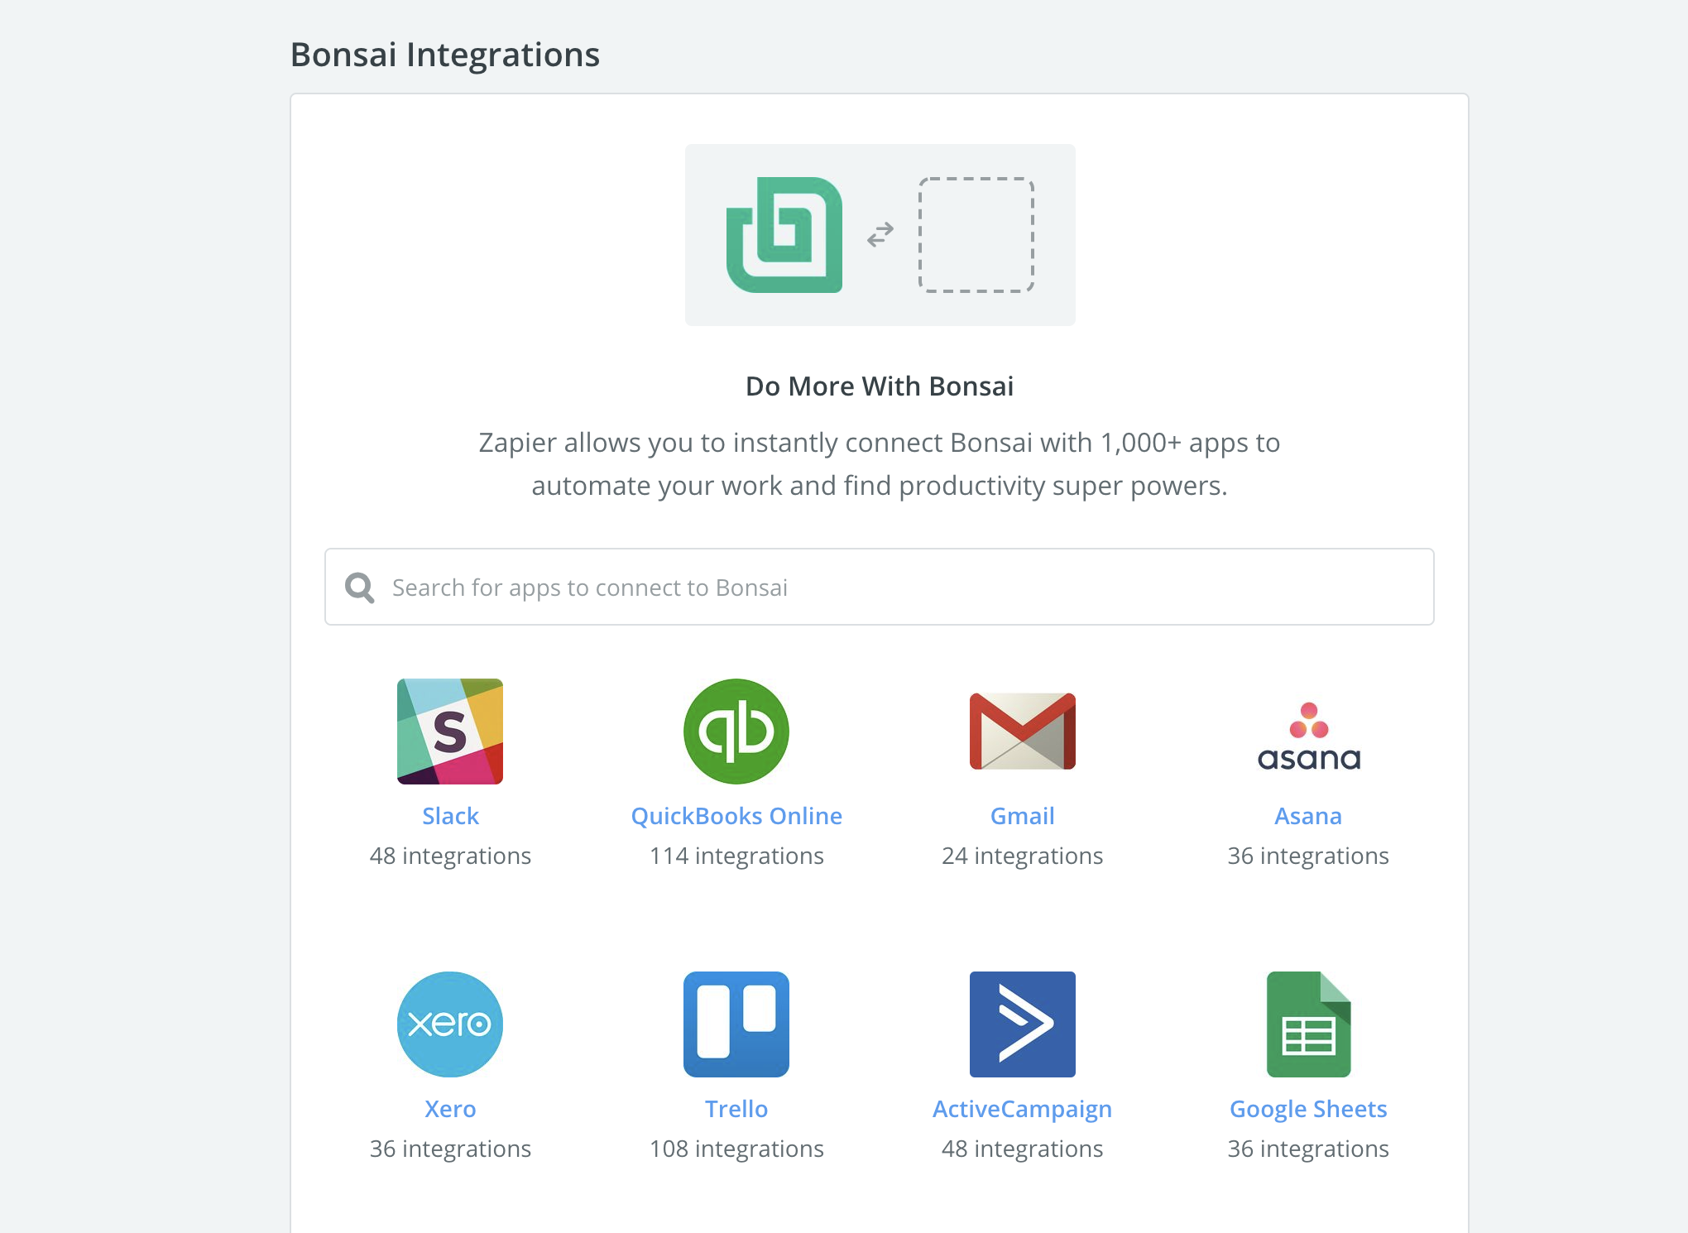Click '36 integrations' under Google Sheets
The image size is (1688, 1233).
click(x=1308, y=1149)
